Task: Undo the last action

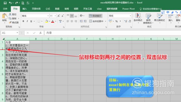Action: point(10,3)
